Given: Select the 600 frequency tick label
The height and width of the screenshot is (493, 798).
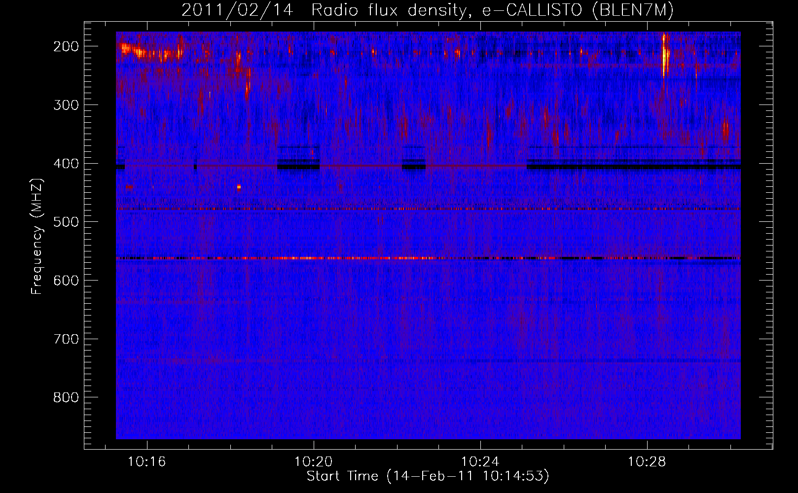Looking at the screenshot, I should coord(66,281).
